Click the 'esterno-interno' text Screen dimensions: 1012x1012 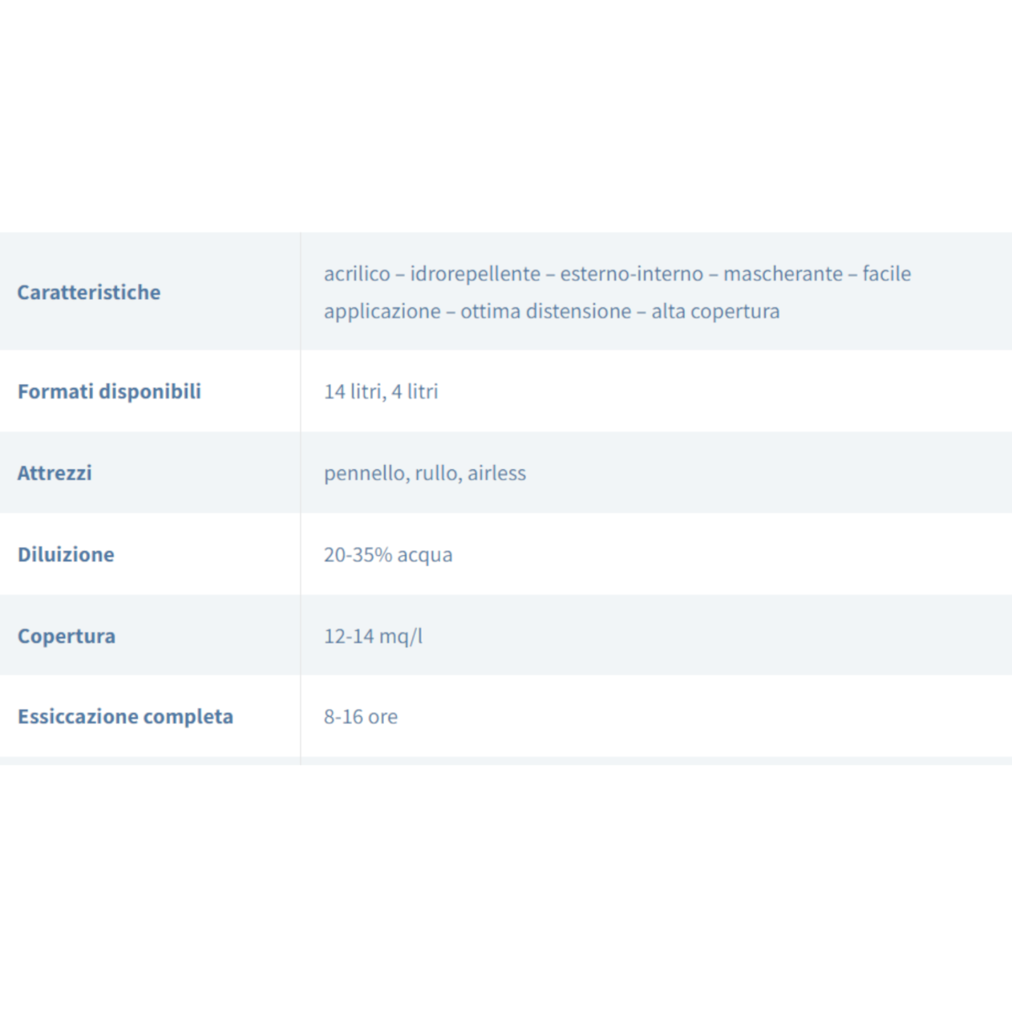click(x=631, y=274)
